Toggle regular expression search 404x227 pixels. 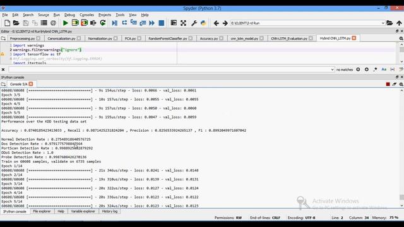[x=375, y=69]
